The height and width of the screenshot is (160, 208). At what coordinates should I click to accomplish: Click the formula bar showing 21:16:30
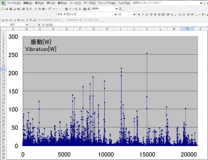[124, 25]
